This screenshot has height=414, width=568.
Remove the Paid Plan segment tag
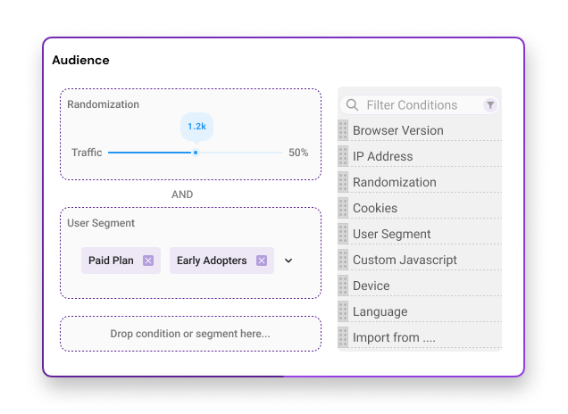[x=148, y=261]
